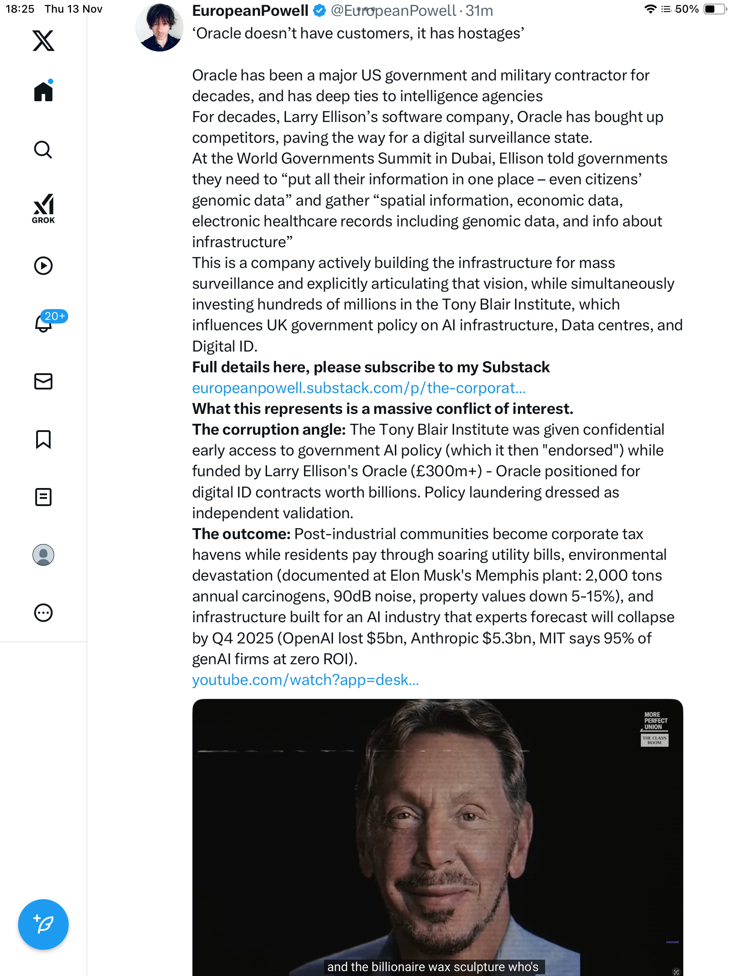Tap the three-dot multitasking control at top
732x976 pixels.
coord(366,9)
